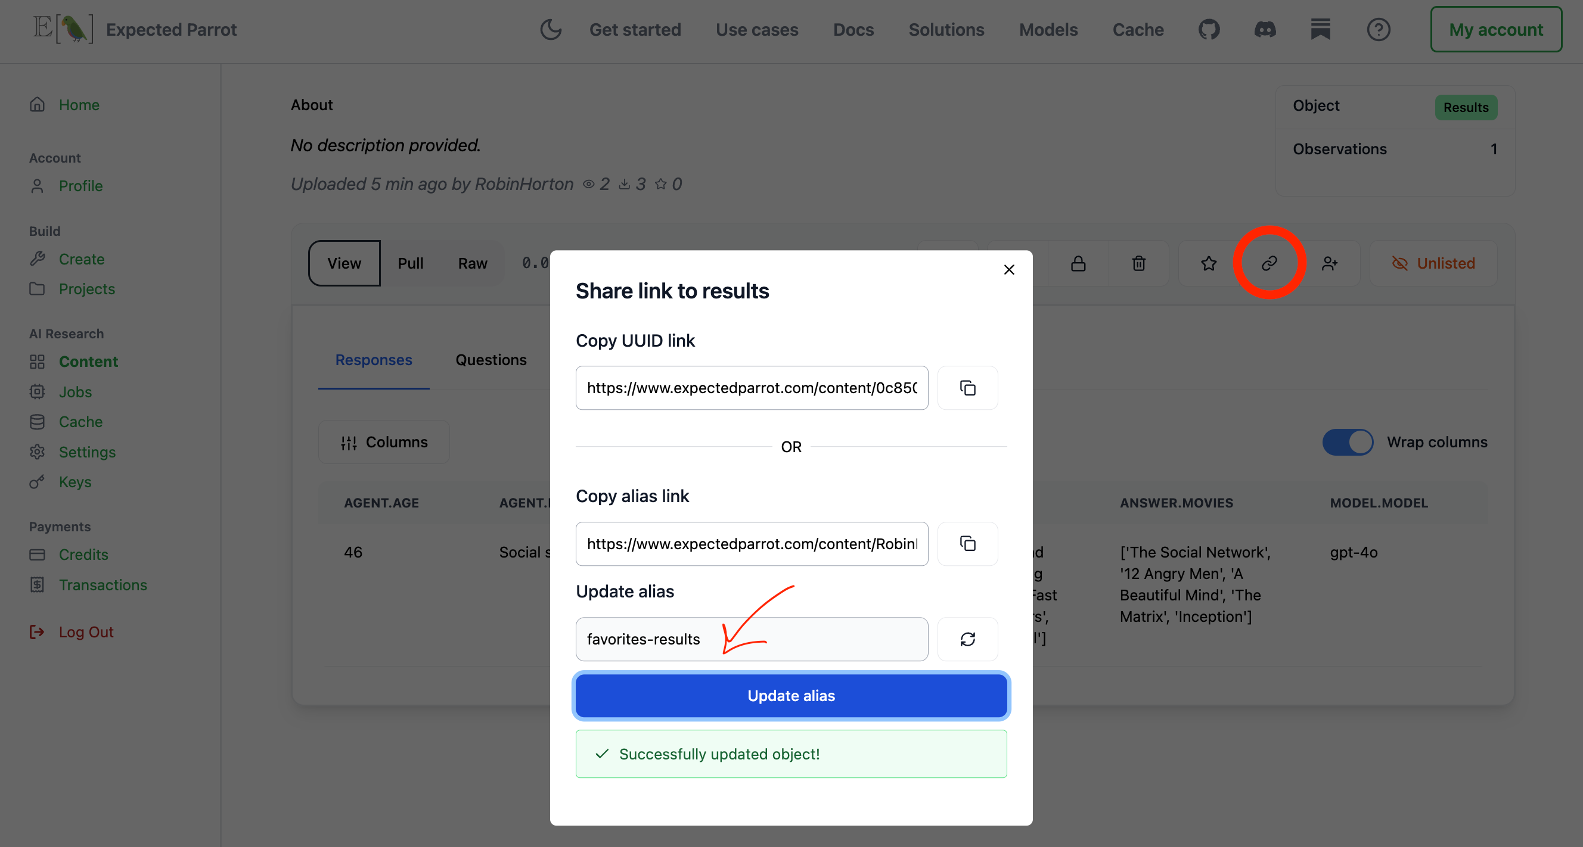Click the add collaborator person icon
Viewport: 1583px width, 847px height.
(x=1329, y=263)
